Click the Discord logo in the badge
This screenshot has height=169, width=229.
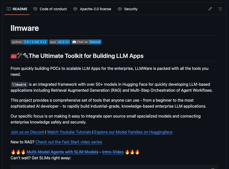(x=74, y=42)
